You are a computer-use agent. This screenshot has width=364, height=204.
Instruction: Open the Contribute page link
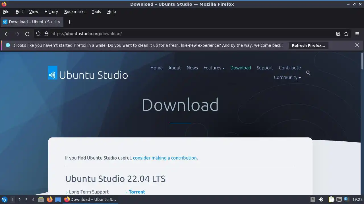(290, 68)
